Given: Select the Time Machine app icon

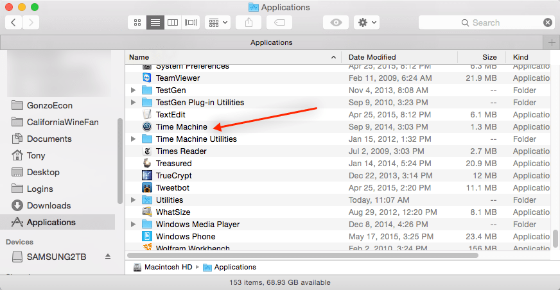Looking at the screenshot, I should (147, 126).
